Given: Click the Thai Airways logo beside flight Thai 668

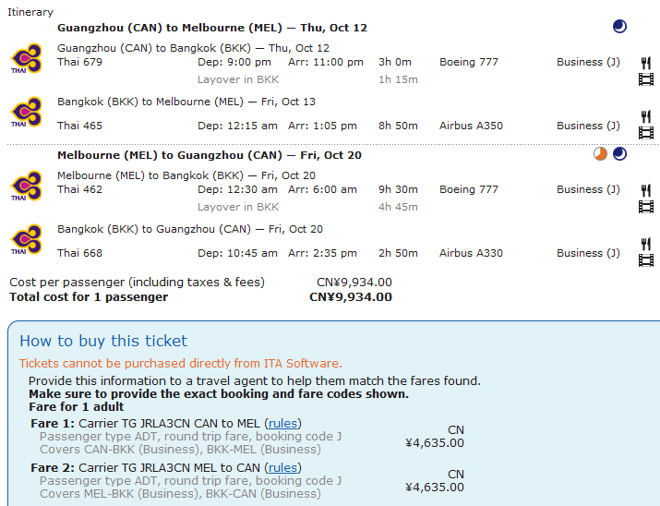Looking at the screenshot, I should tap(26, 239).
